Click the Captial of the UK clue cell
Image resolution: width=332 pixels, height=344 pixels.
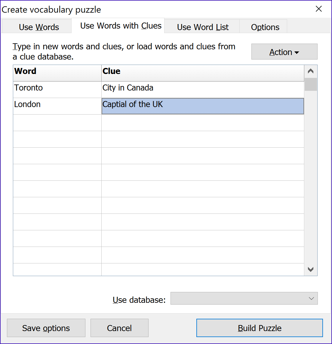(x=202, y=105)
